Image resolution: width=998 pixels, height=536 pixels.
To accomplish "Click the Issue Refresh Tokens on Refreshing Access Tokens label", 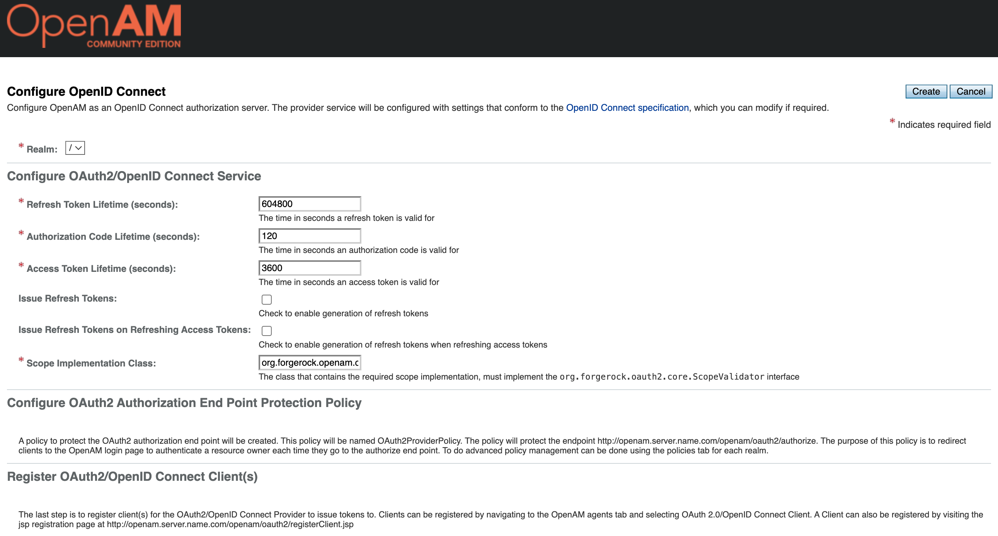I will pos(135,330).
